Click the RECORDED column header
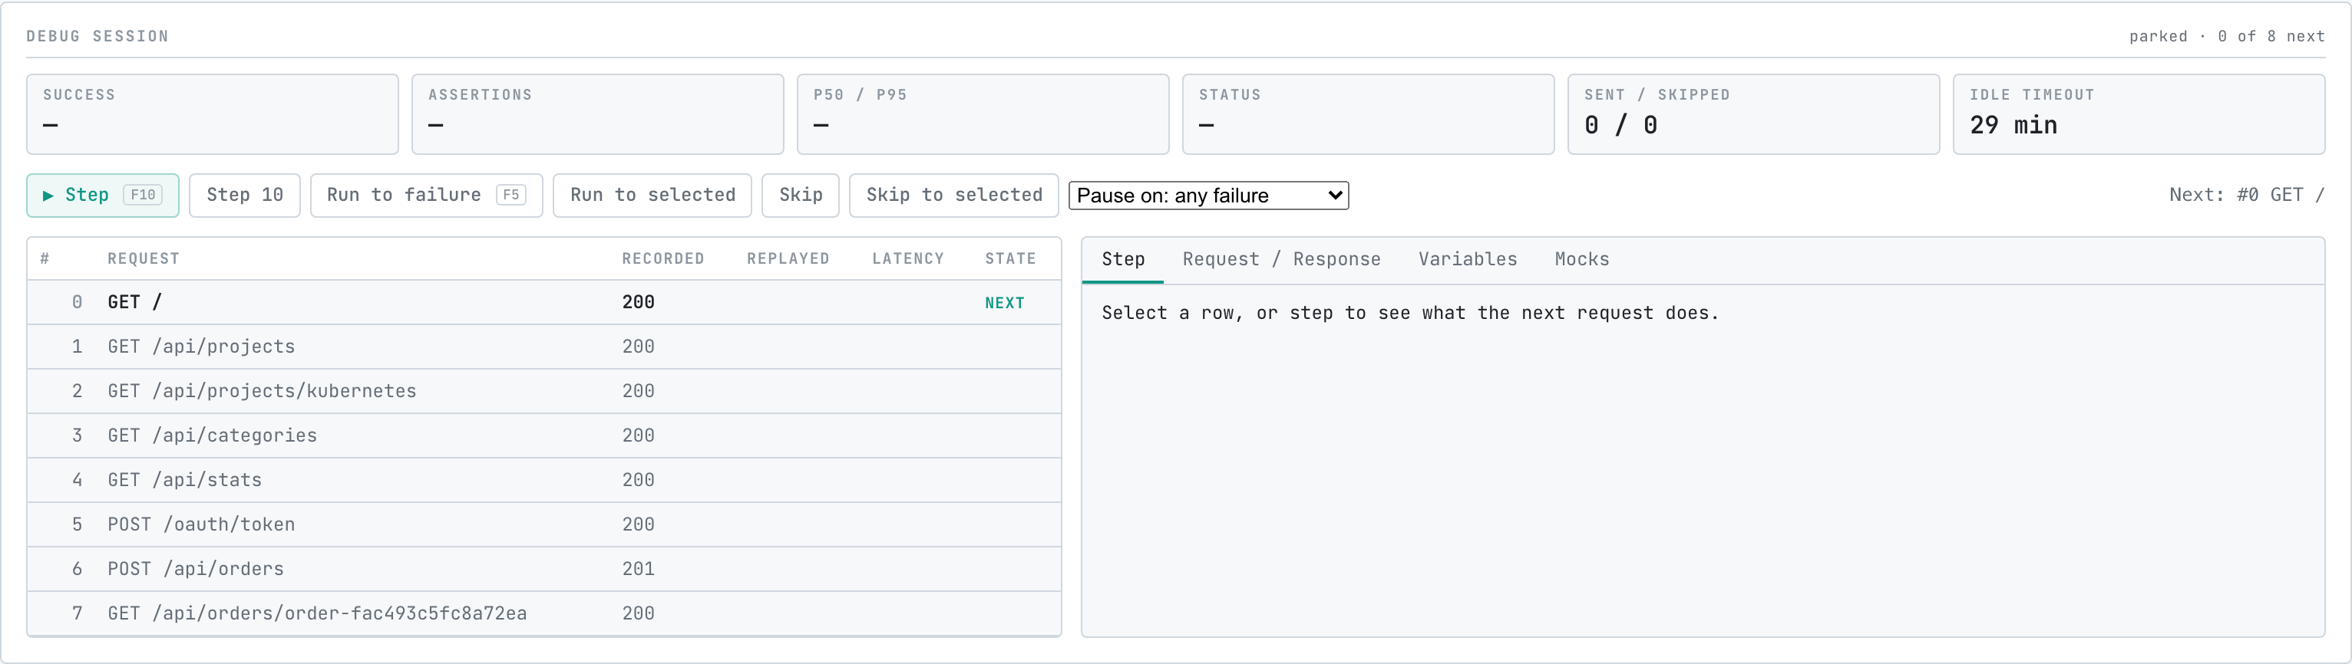2352x664 pixels. (663, 259)
